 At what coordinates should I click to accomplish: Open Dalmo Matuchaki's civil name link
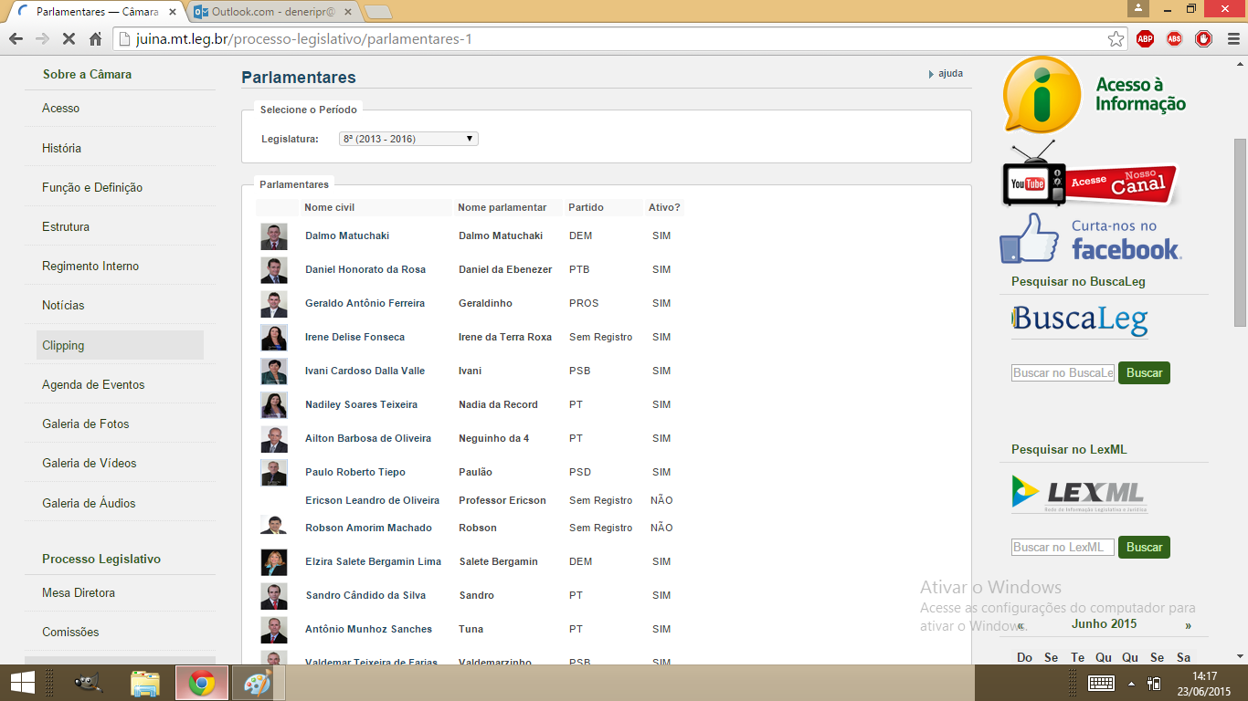(x=347, y=235)
